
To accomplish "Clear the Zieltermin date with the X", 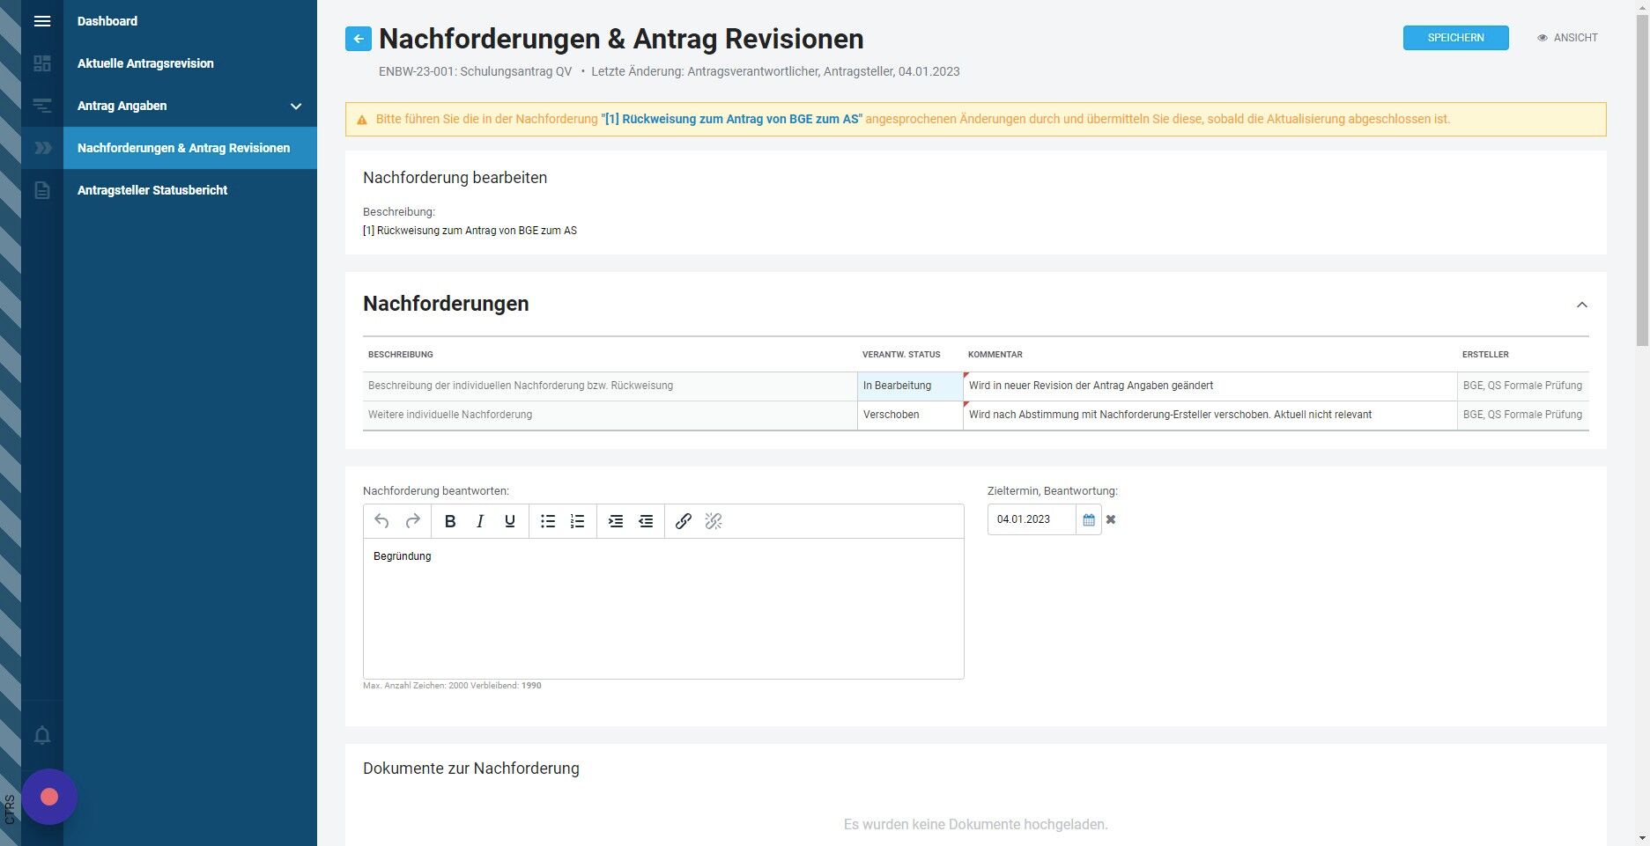I will pos(1111,519).
